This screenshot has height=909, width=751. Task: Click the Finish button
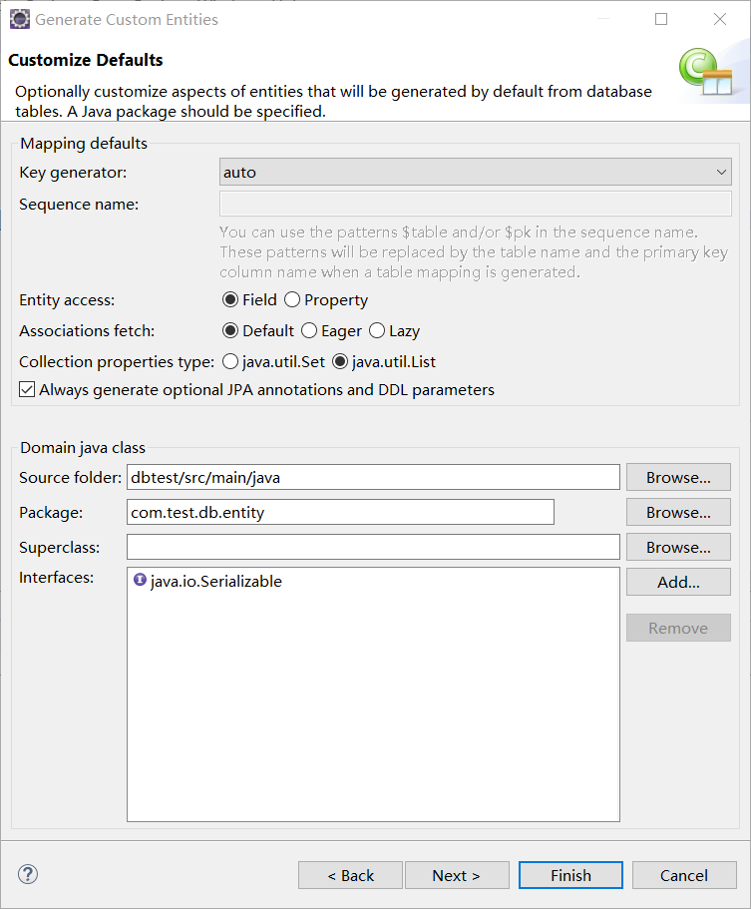click(x=570, y=876)
